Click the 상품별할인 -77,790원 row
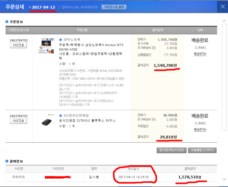 click(157, 55)
